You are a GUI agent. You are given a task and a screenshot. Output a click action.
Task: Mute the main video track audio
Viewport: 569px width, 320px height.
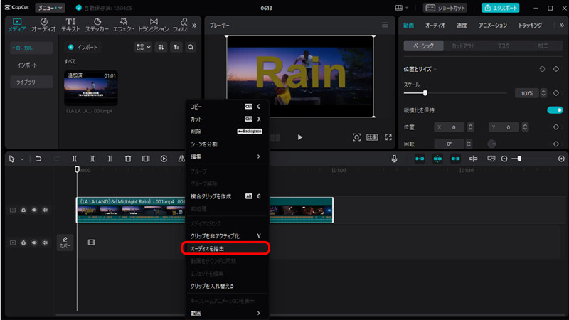tap(45, 210)
